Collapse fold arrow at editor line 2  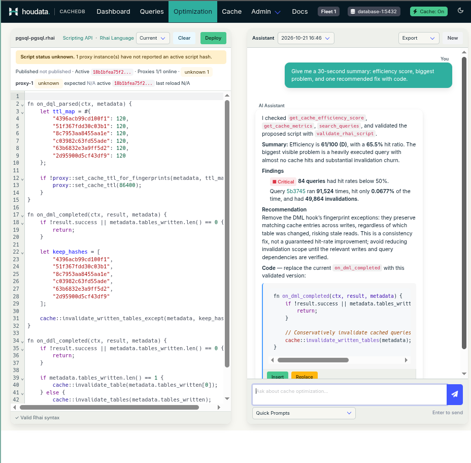coord(22,104)
